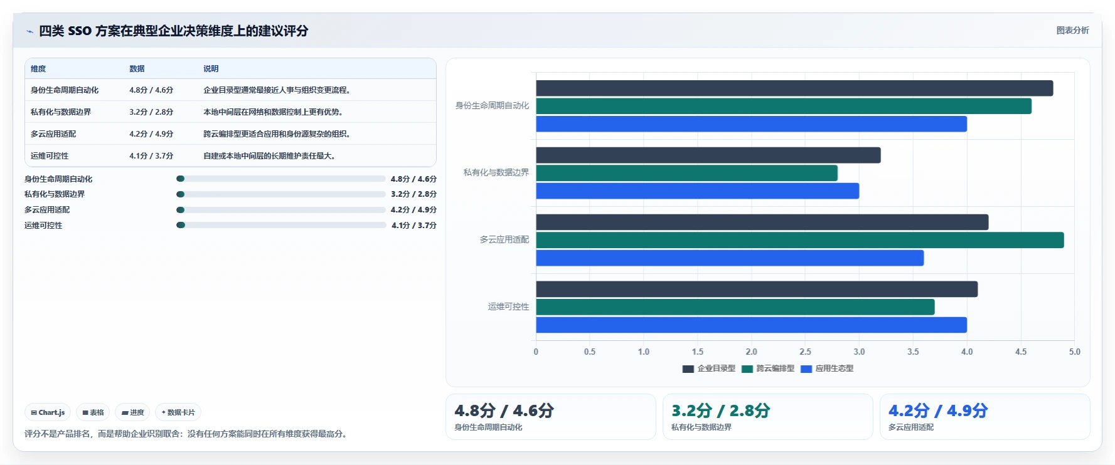Click 多云应用适配 in the table

pyautogui.click(x=53, y=134)
